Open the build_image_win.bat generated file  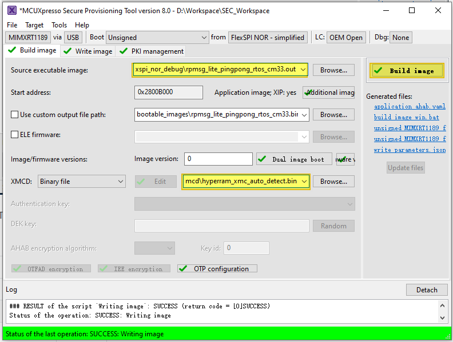(406, 117)
